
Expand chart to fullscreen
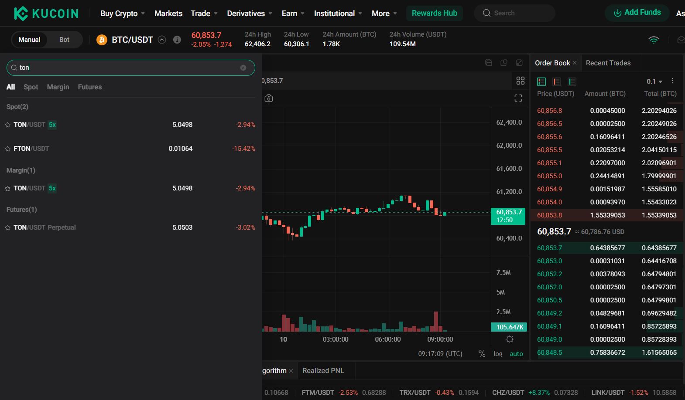pos(518,98)
